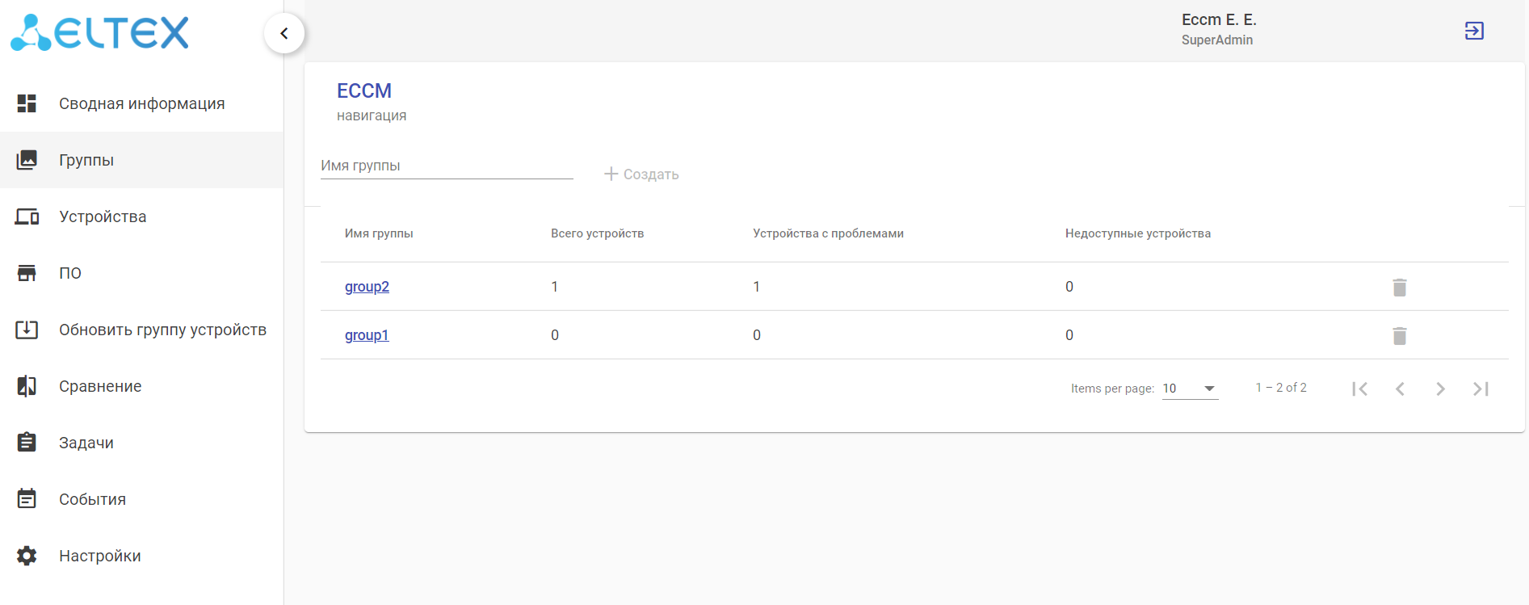This screenshot has width=1529, height=605.
Task: Click the Устройства devices icon in sidebar
Action: (x=27, y=216)
